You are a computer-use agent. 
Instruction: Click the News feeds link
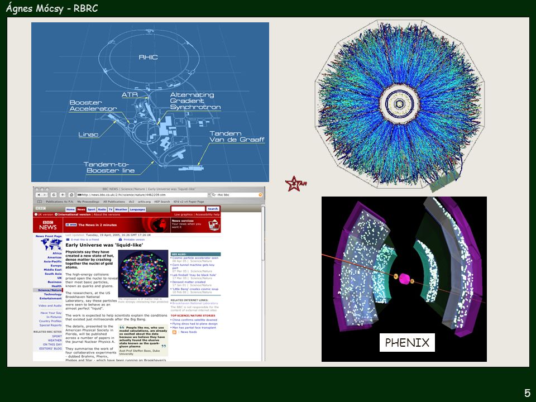[x=189, y=332]
